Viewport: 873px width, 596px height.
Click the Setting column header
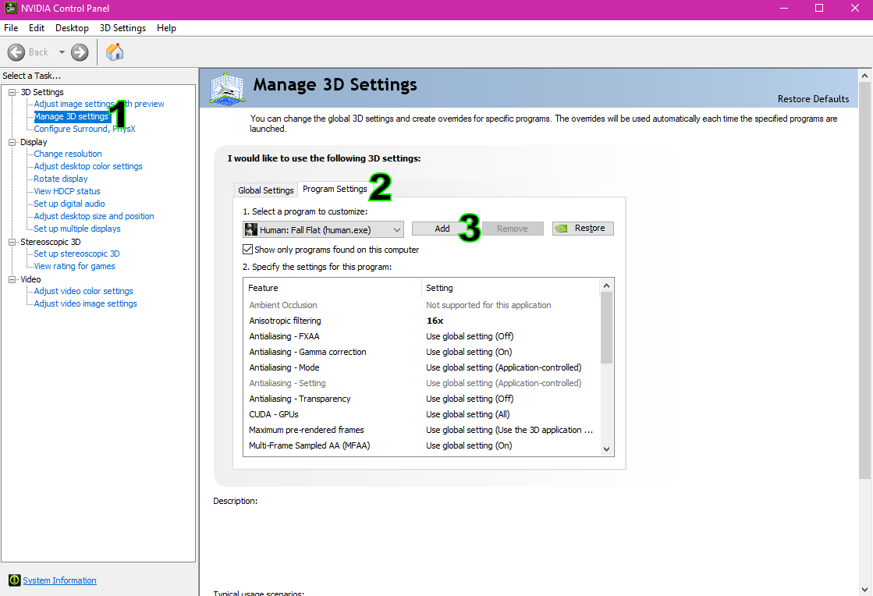[x=510, y=288]
